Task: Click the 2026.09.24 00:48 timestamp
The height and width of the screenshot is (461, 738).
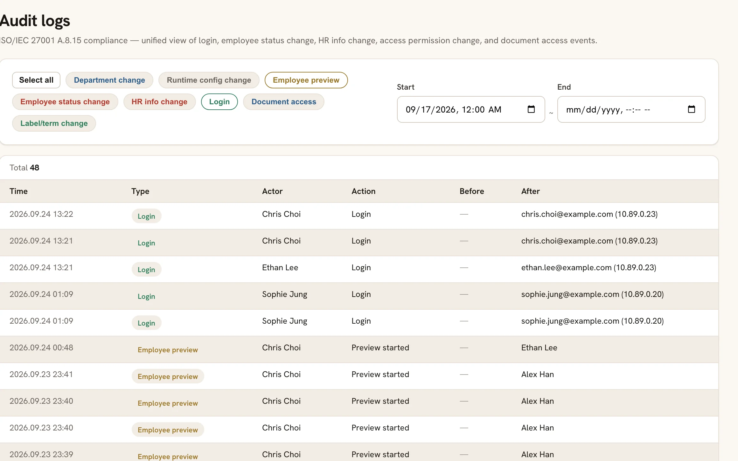Action: pos(41,347)
